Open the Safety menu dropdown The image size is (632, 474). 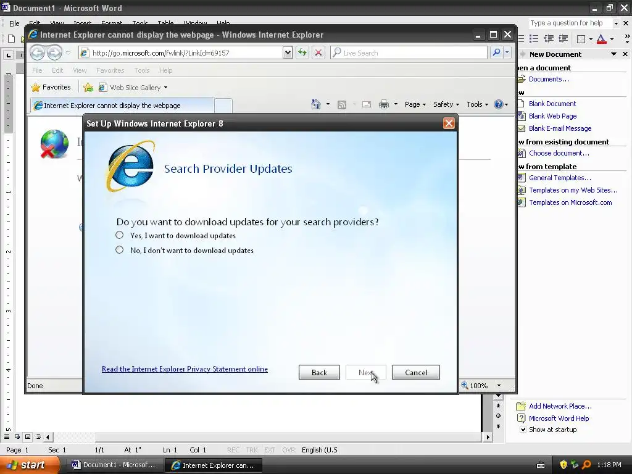click(446, 104)
